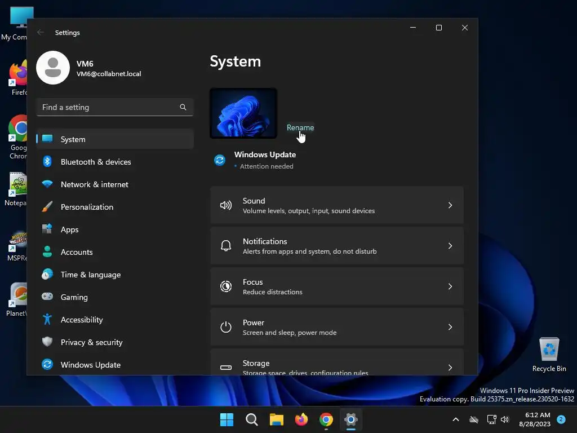
Task: Open taskbar Search magnifier
Action: pyautogui.click(x=252, y=419)
